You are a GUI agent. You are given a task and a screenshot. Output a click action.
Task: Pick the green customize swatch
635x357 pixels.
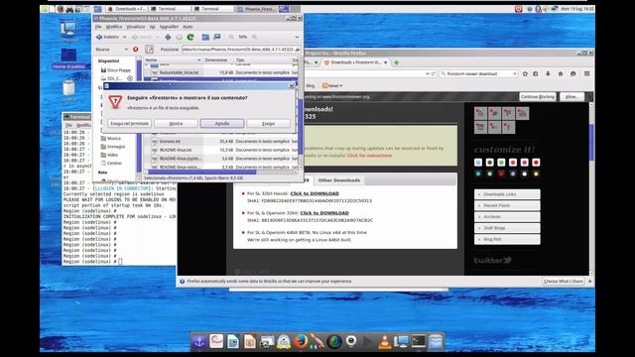point(501,163)
